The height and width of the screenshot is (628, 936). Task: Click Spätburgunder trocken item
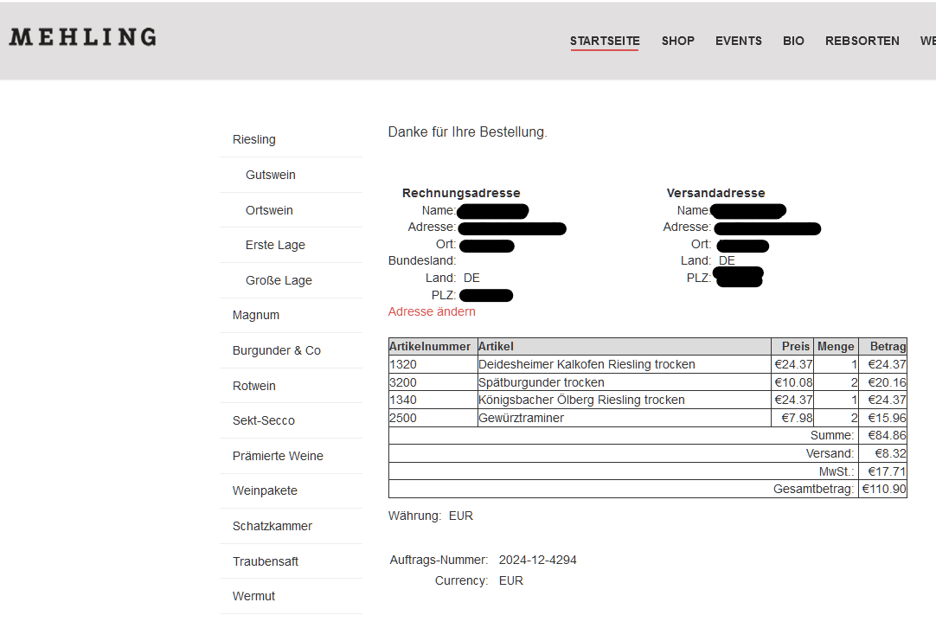click(x=542, y=382)
